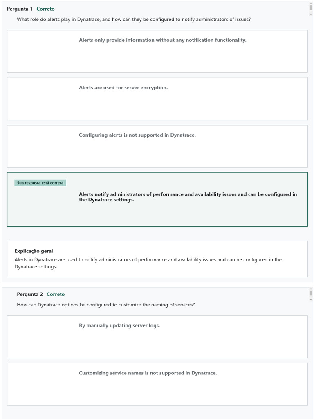
Task: Click the Pergunta 2 scrollbar thumb
Action: pyautogui.click(x=311, y=293)
